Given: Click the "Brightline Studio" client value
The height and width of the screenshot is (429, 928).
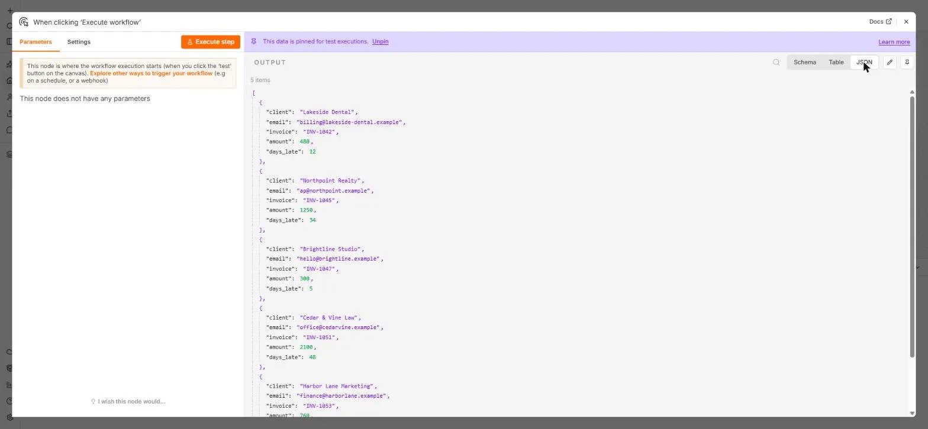Looking at the screenshot, I should [x=330, y=249].
